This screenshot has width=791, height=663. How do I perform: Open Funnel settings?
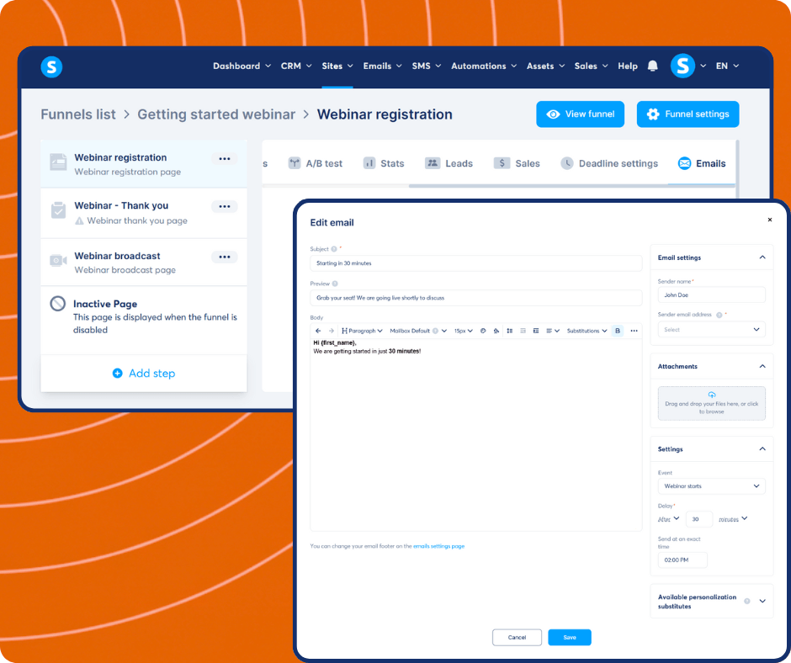[688, 114]
